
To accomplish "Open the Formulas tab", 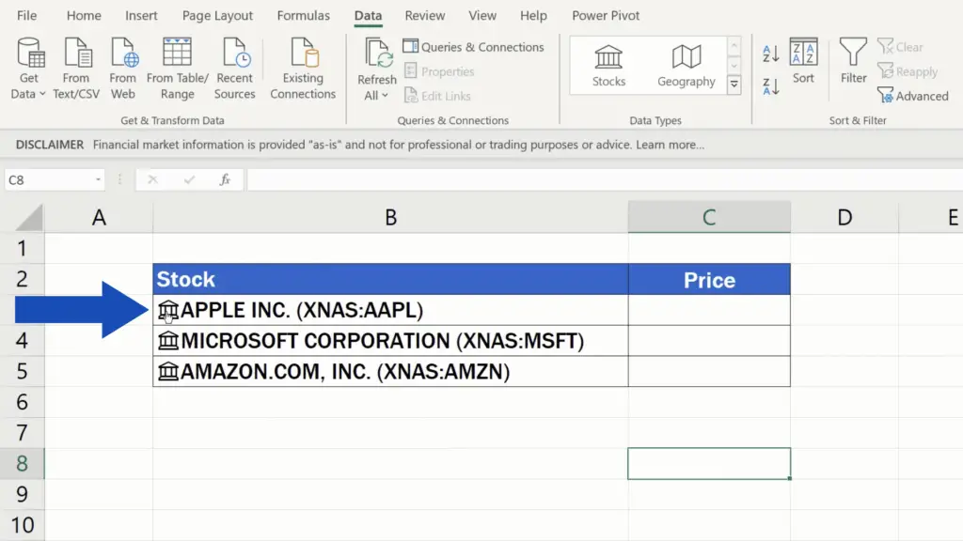I will click(304, 15).
